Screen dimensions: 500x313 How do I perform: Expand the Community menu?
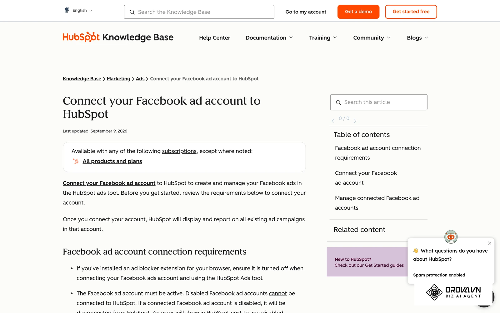372,38
